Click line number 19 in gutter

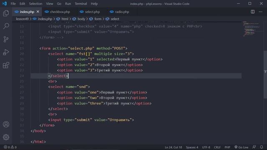pos(22,48)
